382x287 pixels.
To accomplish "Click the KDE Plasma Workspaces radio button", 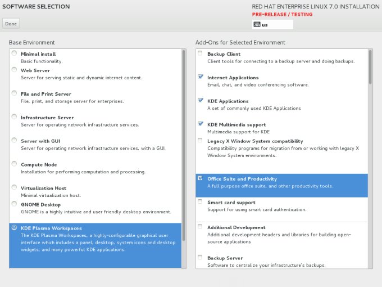I will [14, 227].
